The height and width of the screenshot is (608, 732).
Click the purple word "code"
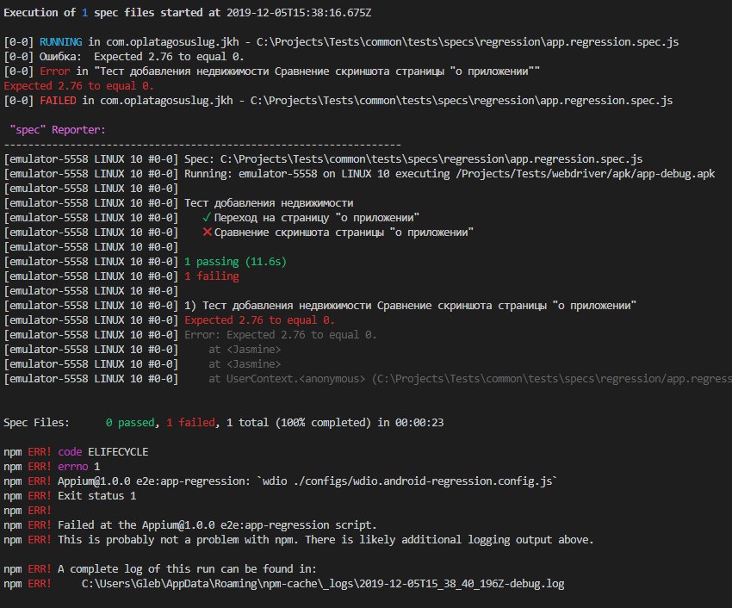tap(70, 452)
